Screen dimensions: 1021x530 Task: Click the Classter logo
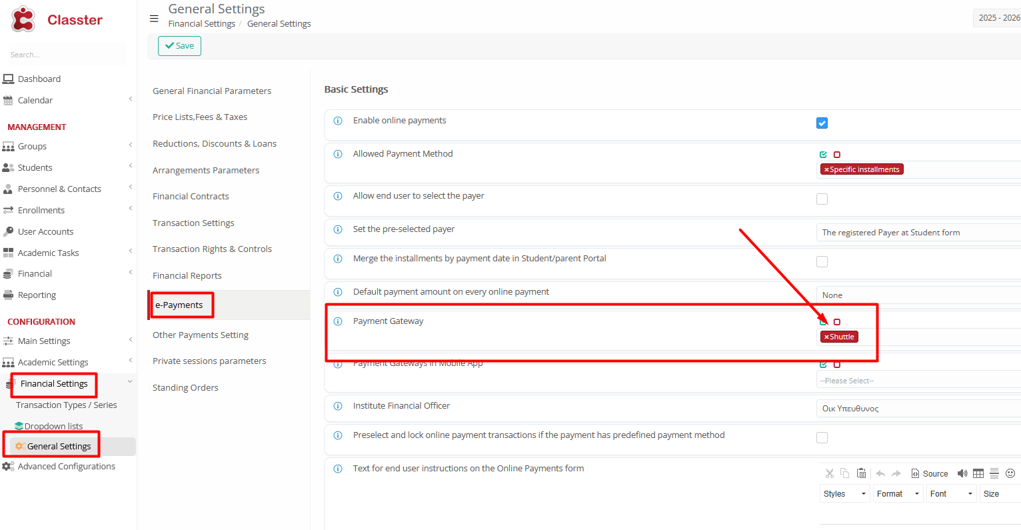(57, 20)
